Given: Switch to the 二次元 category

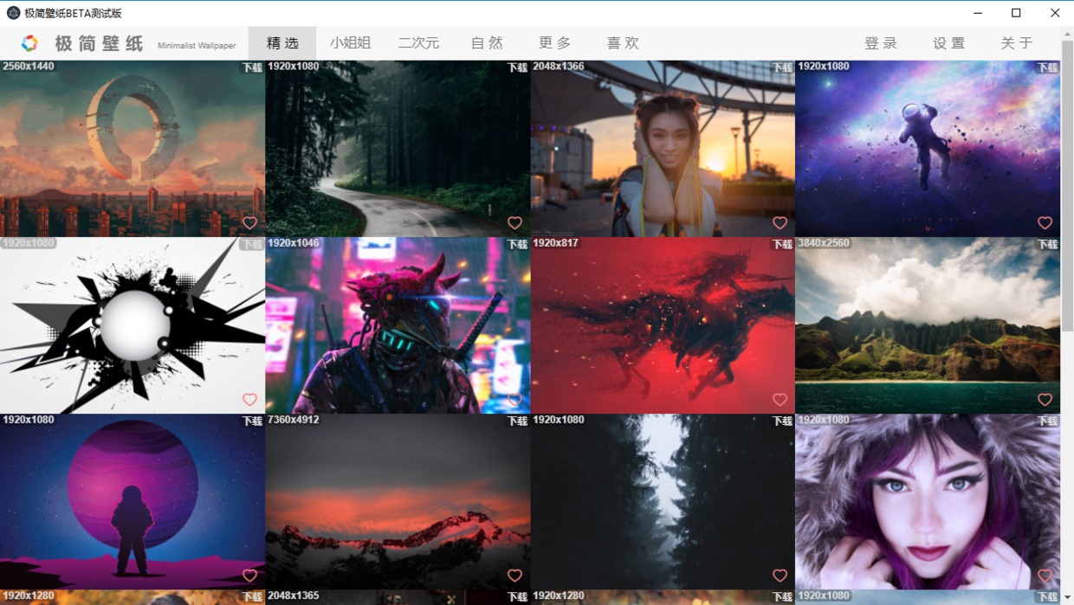Looking at the screenshot, I should click(418, 43).
